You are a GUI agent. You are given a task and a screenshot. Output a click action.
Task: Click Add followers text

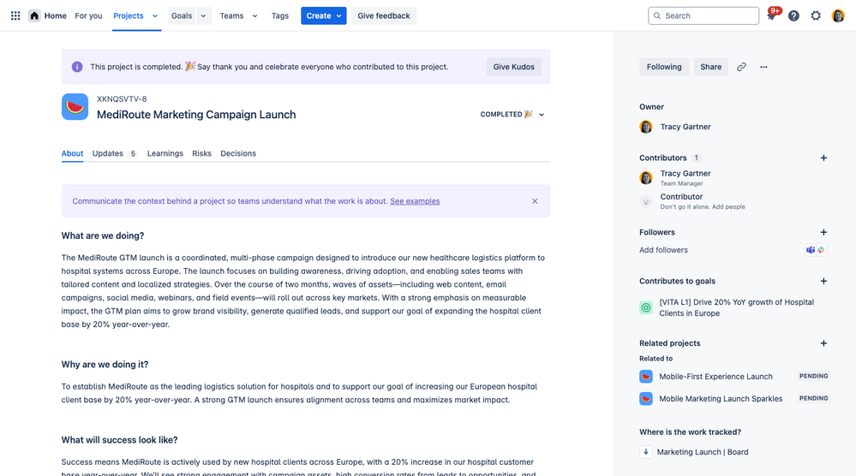[x=663, y=250]
